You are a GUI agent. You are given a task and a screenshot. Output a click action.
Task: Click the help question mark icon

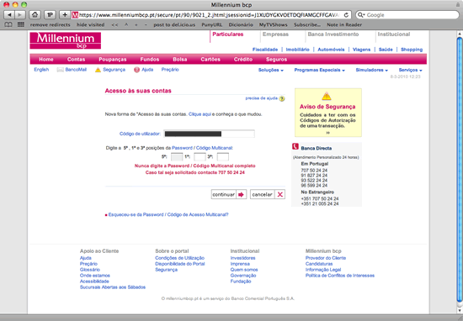coord(282,98)
